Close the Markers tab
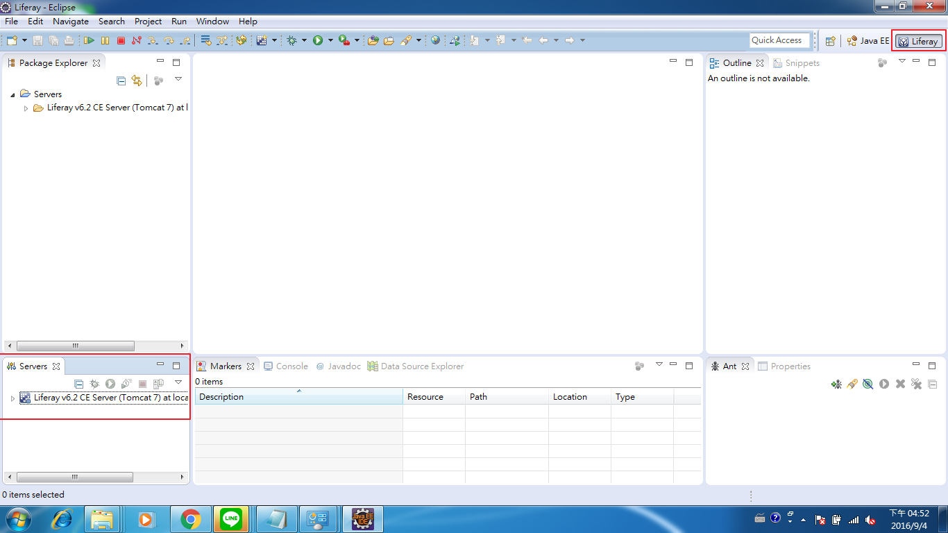Screen dimensions: 948x533 (251, 366)
